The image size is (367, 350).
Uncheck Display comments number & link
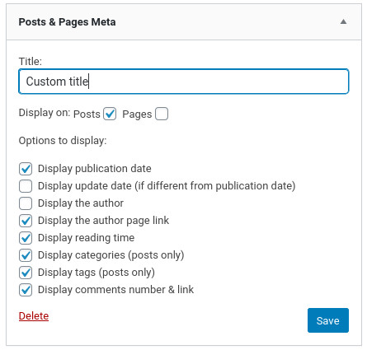pyautogui.click(x=26, y=290)
